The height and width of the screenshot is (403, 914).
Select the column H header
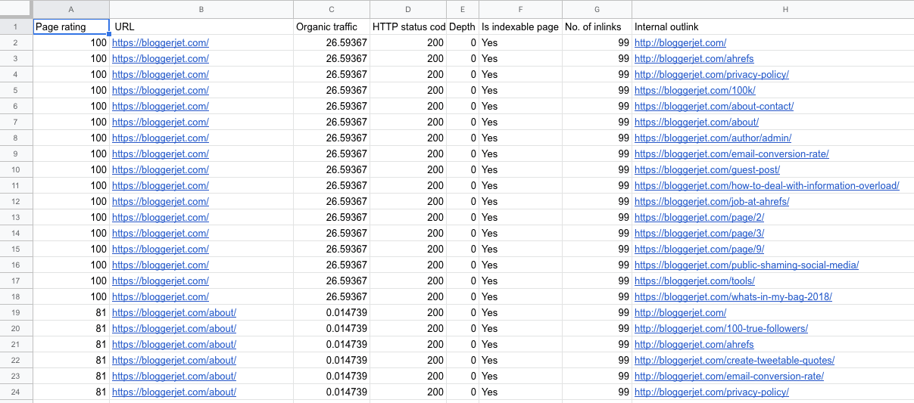pyautogui.click(x=772, y=9)
